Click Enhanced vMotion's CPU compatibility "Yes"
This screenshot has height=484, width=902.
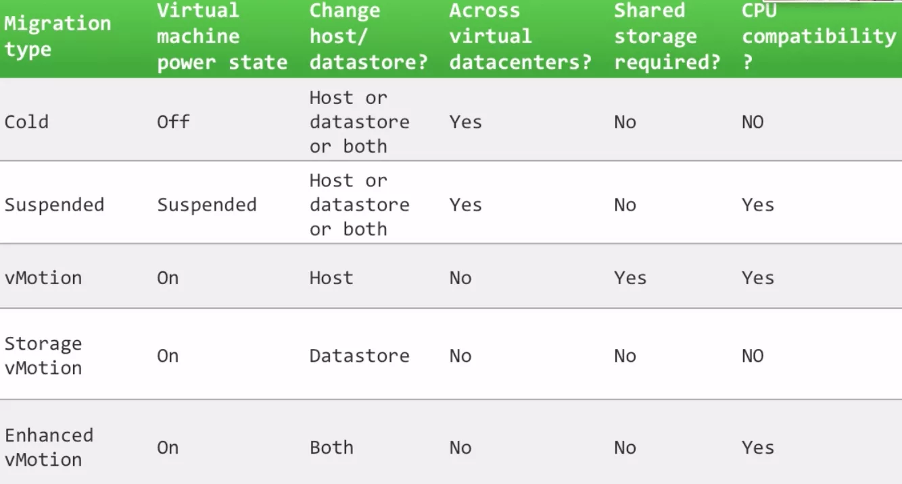point(758,448)
